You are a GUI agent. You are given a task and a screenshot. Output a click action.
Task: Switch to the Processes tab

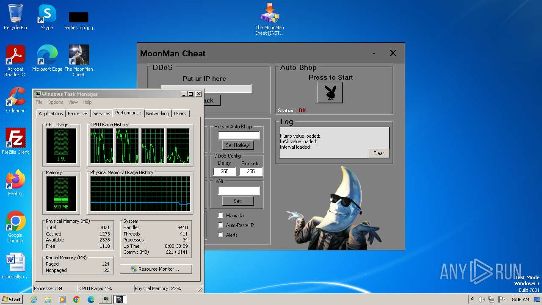pos(78,114)
